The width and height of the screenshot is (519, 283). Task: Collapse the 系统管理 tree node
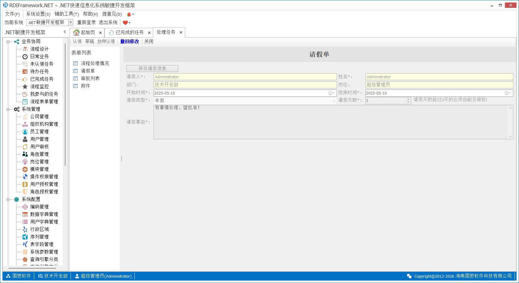pos(8,109)
